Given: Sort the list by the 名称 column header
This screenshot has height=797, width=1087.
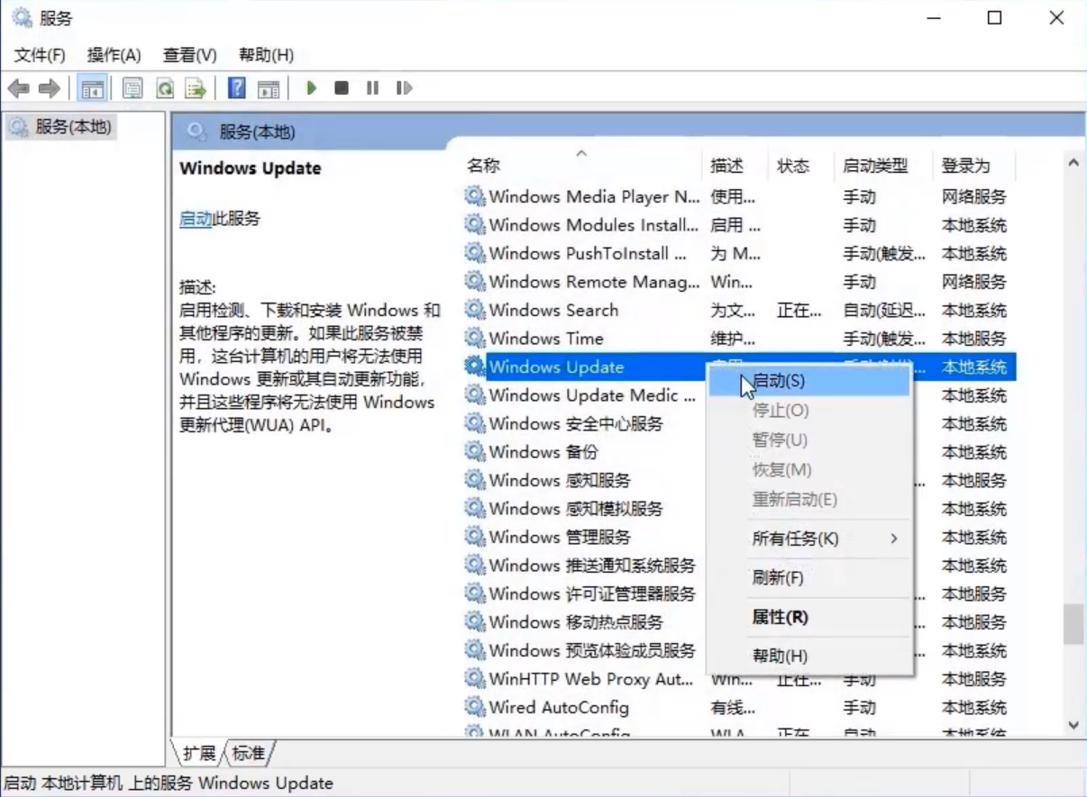Looking at the screenshot, I should click(x=483, y=166).
